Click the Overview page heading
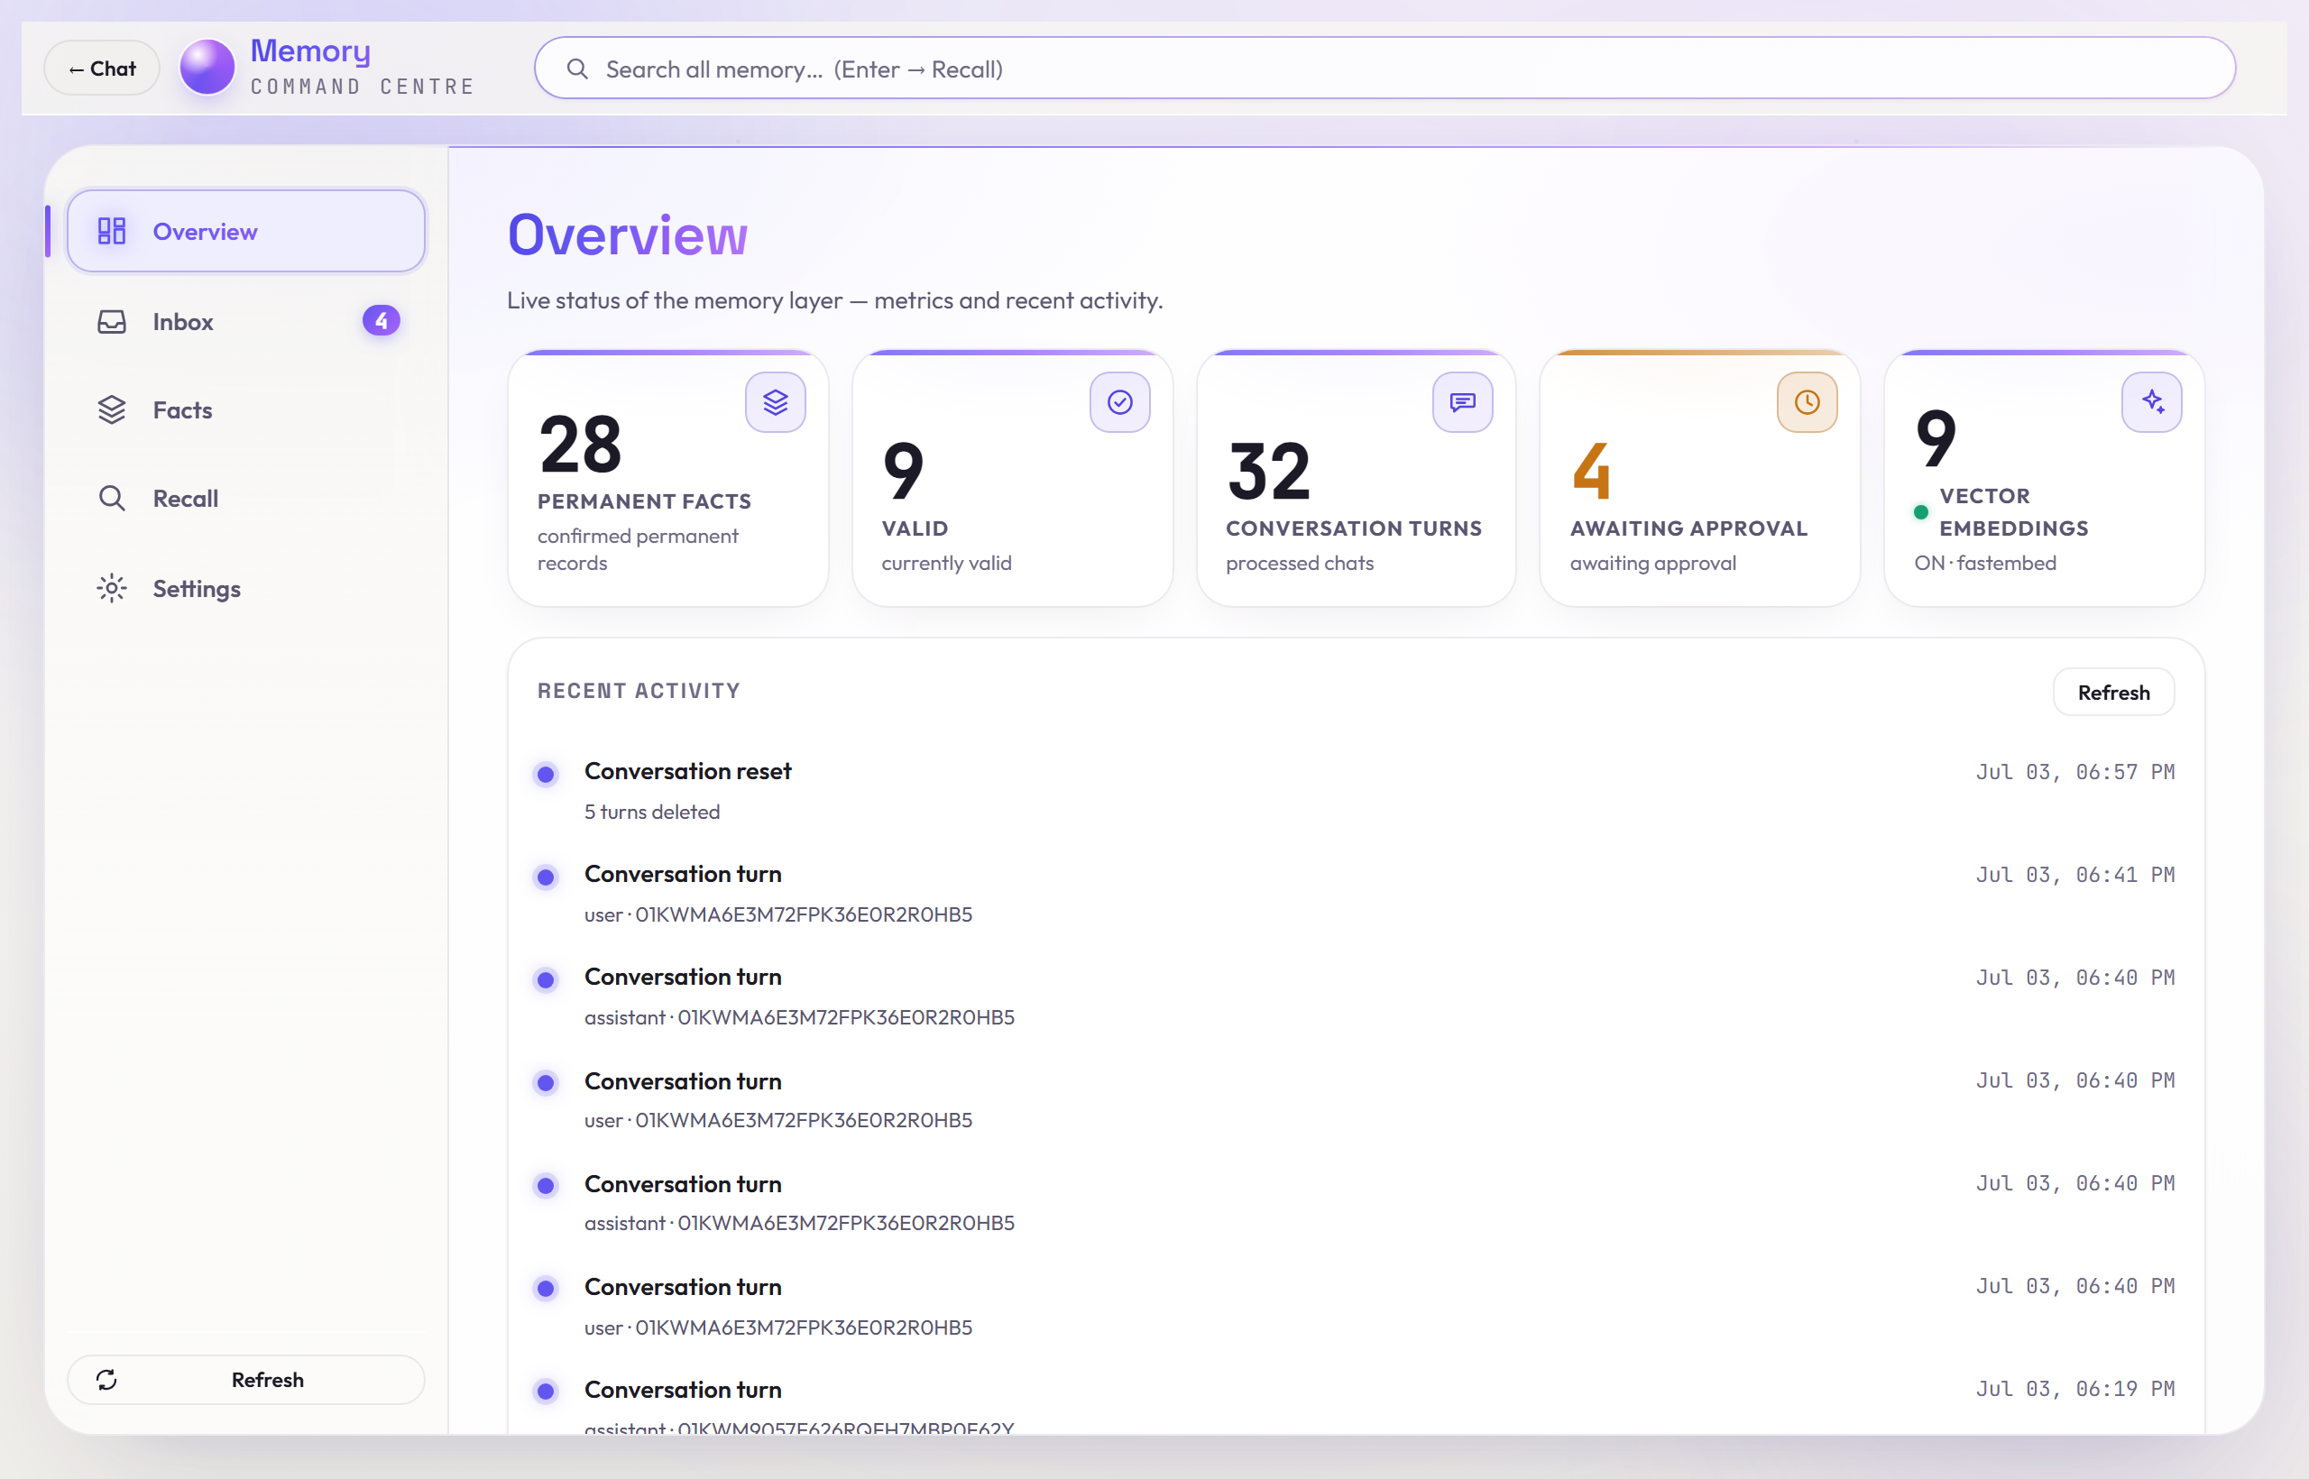This screenshot has width=2309, height=1479. pyautogui.click(x=627, y=235)
